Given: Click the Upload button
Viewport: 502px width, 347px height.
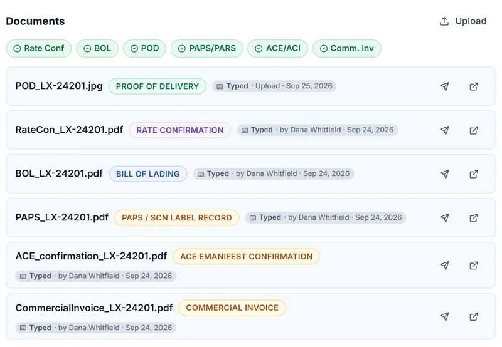Looking at the screenshot, I should 463,21.
